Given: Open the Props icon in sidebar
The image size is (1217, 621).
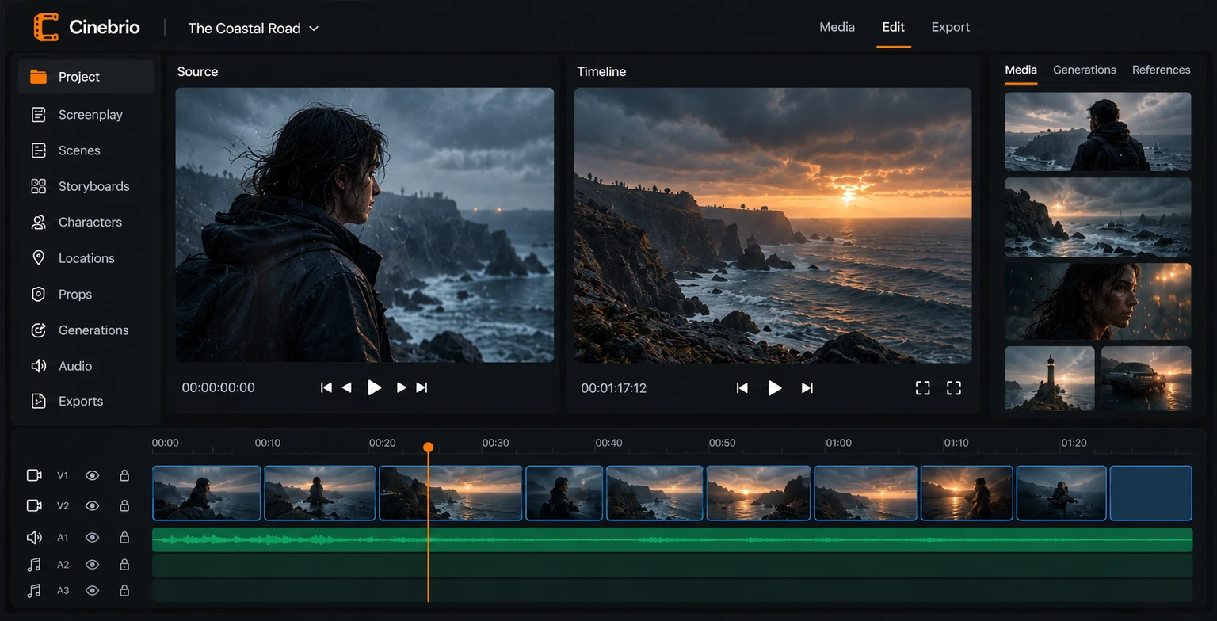Looking at the screenshot, I should pyautogui.click(x=38, y=295).
